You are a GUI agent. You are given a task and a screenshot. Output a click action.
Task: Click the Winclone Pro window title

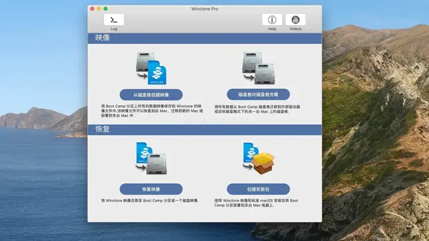204,9
